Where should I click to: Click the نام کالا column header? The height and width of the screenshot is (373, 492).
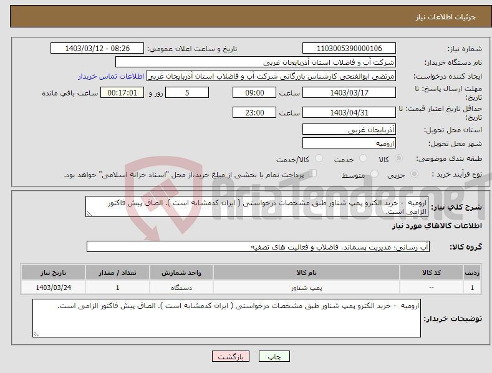[306, 273]
